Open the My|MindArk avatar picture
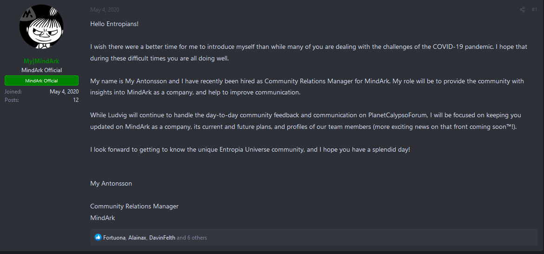This screenshot has height=254, width=544. pos(41,27)
